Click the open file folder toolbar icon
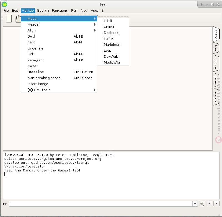Screen dimensions: 222x217 18,19
